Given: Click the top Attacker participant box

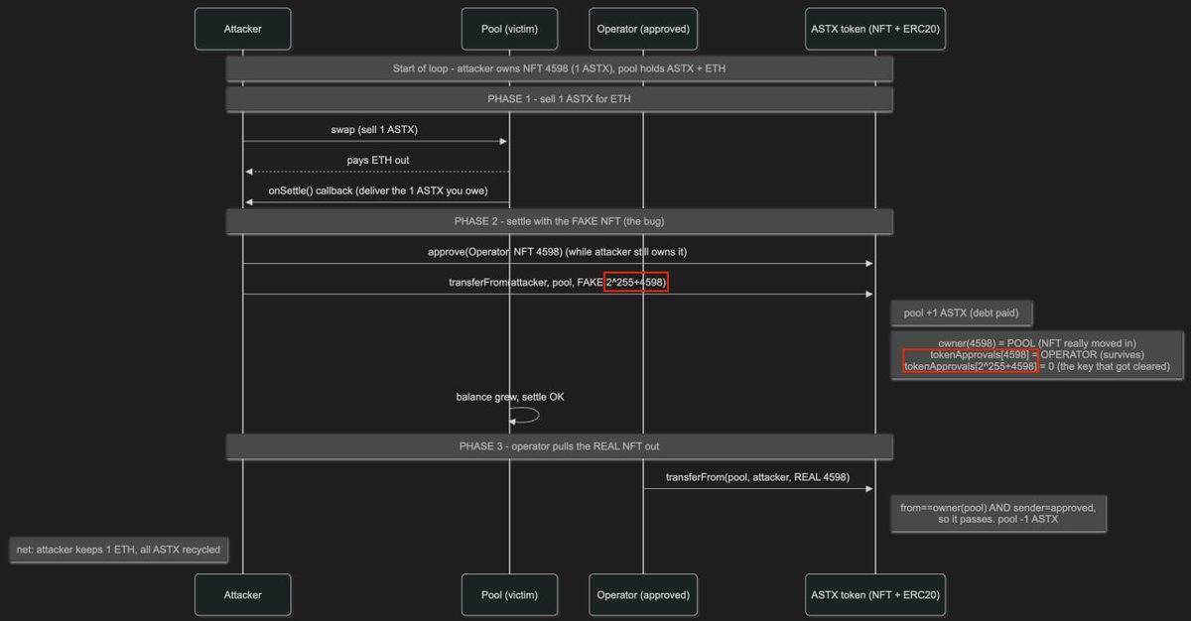Looking at the screenshot, I should [242, 29].
